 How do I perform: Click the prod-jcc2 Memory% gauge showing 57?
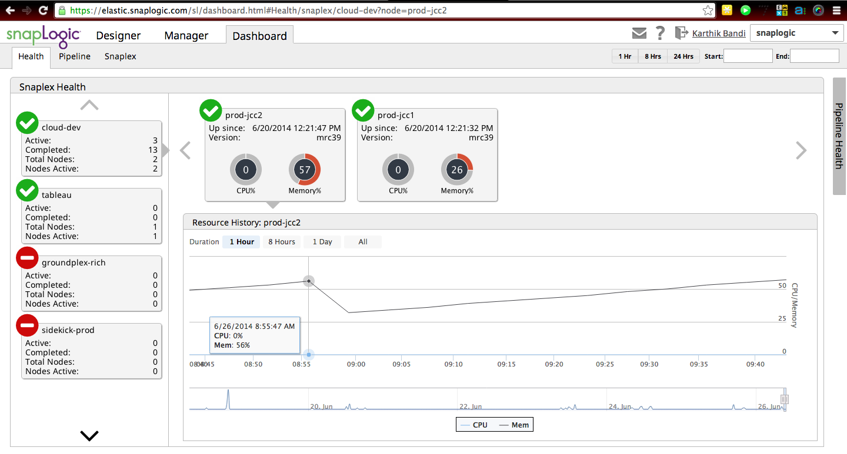click(304, 170)
